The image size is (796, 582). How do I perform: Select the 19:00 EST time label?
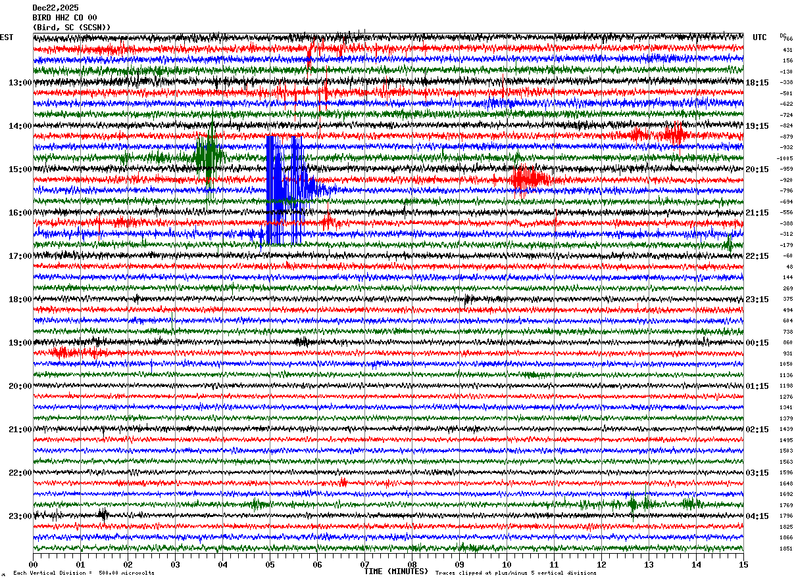(x=20, y=343)
